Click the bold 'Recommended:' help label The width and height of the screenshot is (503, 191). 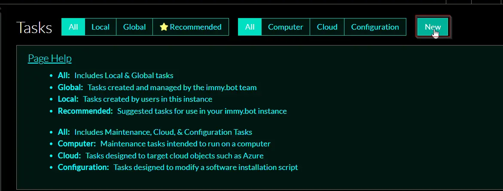click(x=85, y=111)
